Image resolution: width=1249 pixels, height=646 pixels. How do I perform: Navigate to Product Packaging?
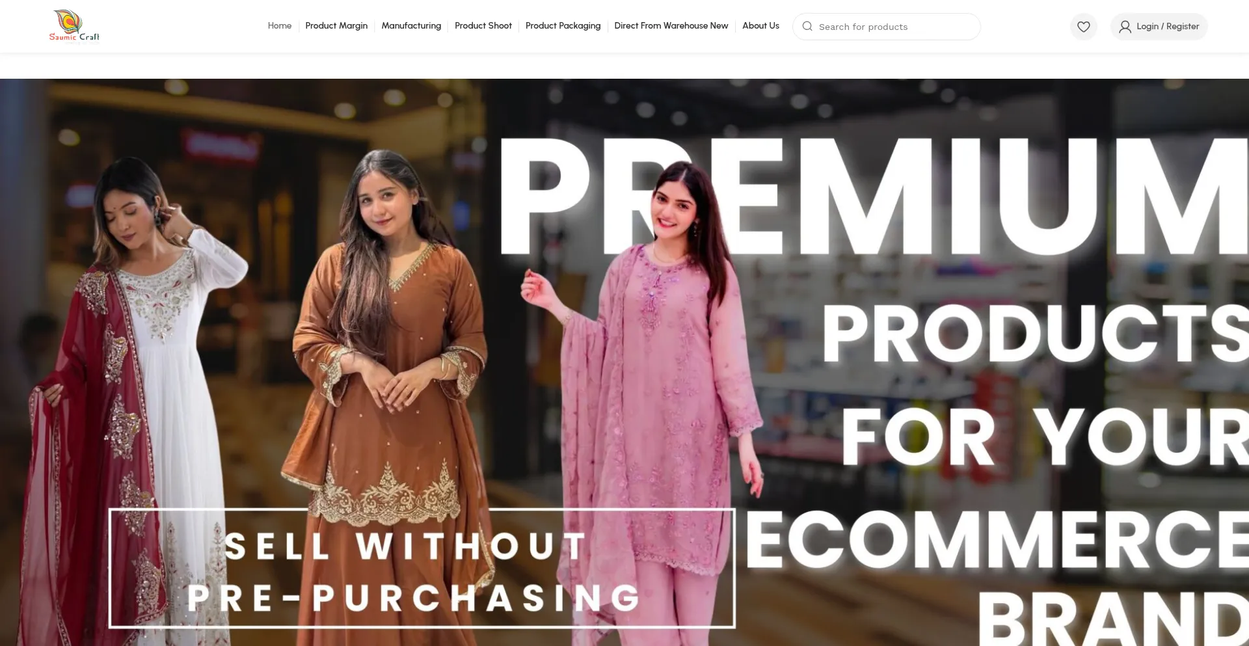click(563, 26)
